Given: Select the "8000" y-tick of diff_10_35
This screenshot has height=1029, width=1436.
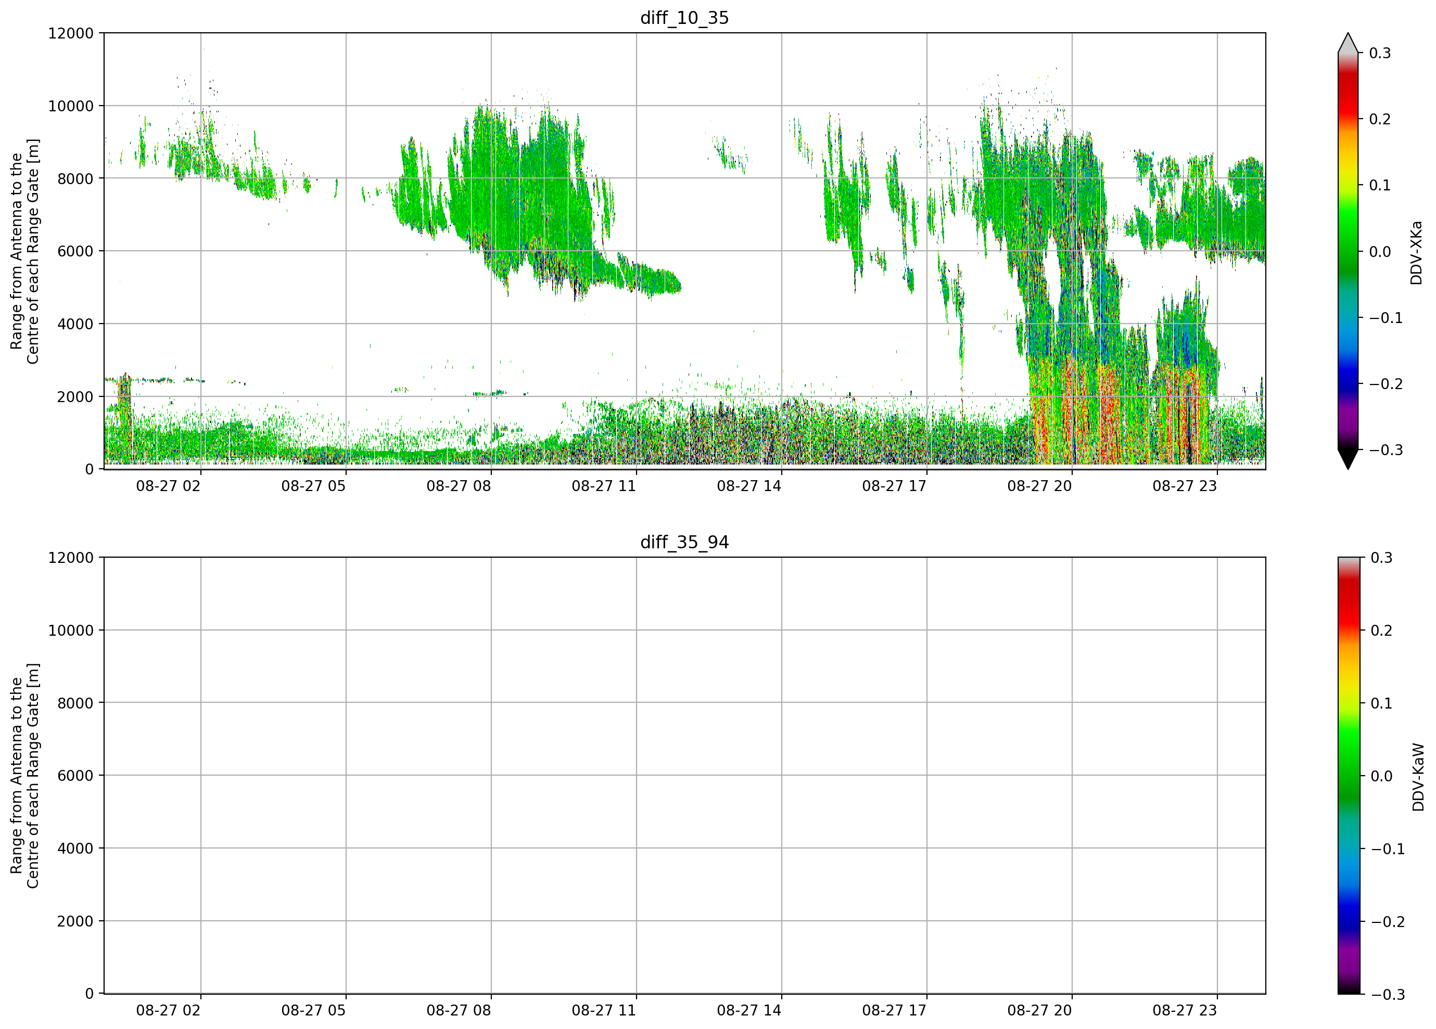Looking at the screenshot, I should (x=75, y=178).
